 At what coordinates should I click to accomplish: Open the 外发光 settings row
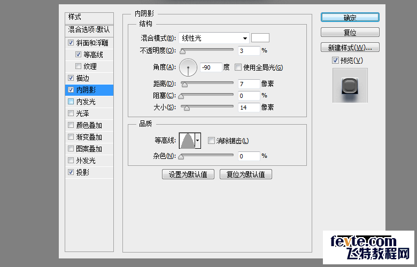coord(89,161)
